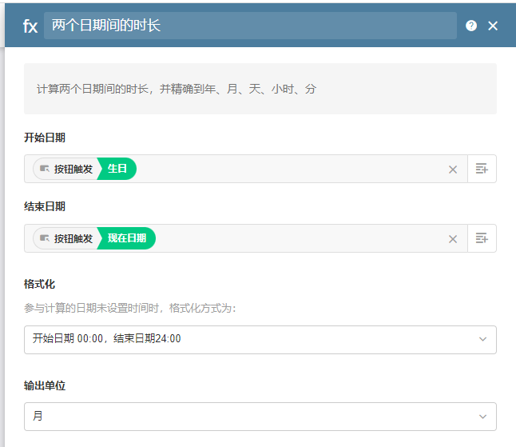Open help for the duration function

471,26
